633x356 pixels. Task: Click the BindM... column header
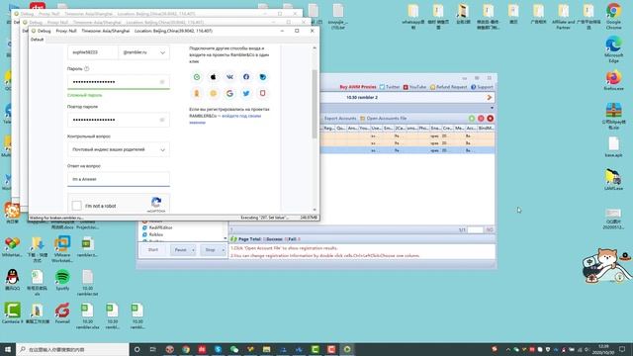[486, 128]
